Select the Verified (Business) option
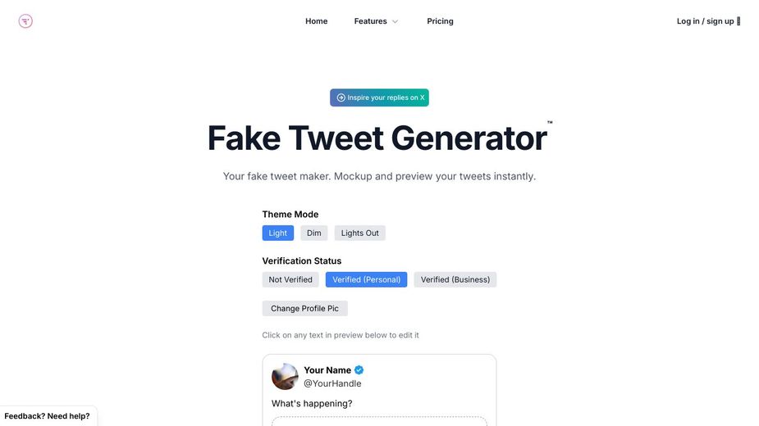 455,279
